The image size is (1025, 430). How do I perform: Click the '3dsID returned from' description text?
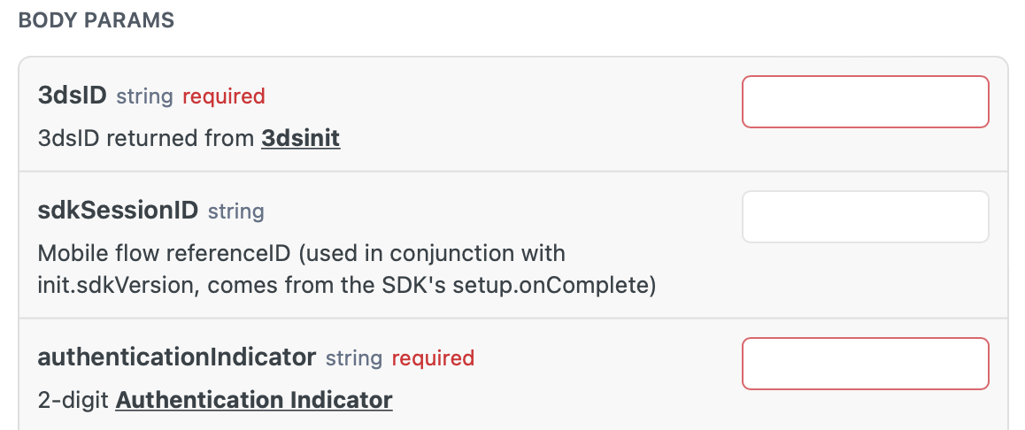click(x=146, y=139)
